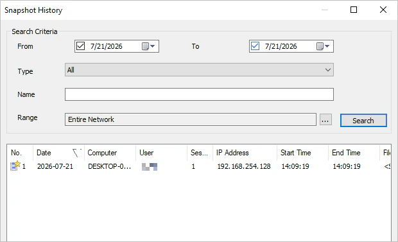Sort by the Start Time column header
398x242 pixels.
(x=303, y=153)
